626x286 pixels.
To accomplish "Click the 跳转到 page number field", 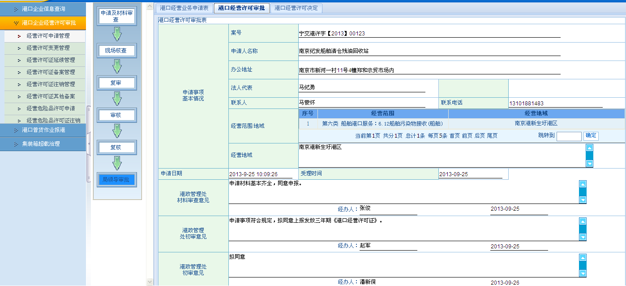I will (x=569, y=136).
